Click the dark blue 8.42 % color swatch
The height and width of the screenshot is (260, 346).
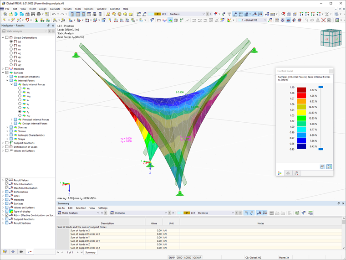pyautogui.click(x=301, y=146)
